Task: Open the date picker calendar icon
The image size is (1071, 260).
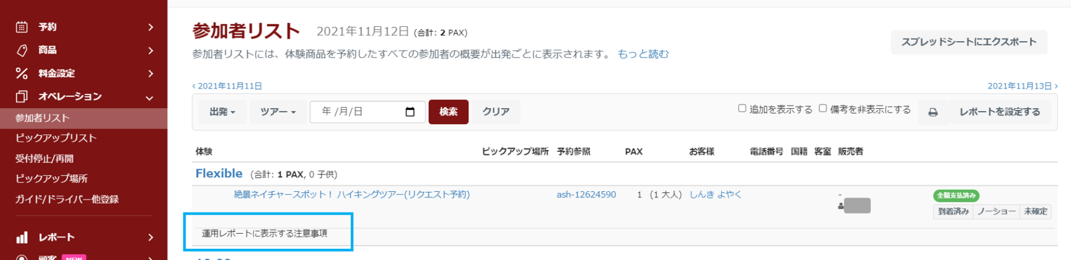Action: click(410, 112)
